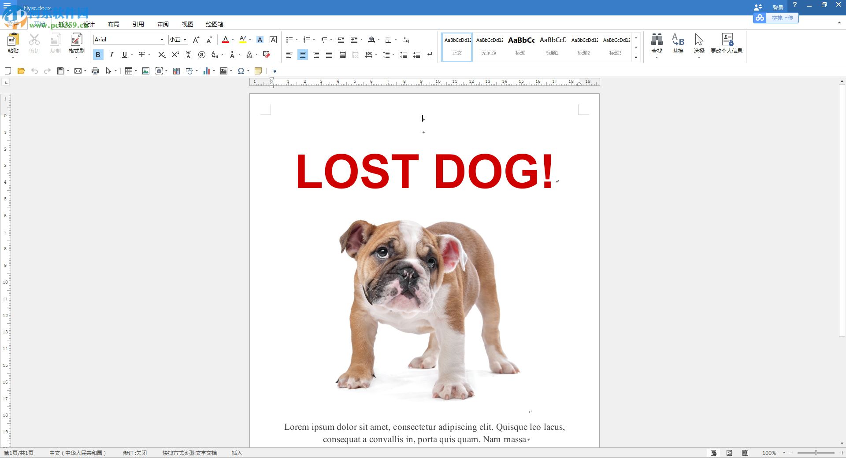Viewport: 846px width, 458px height.
Task: Click the 登录 login button
Action: point(777,7)
